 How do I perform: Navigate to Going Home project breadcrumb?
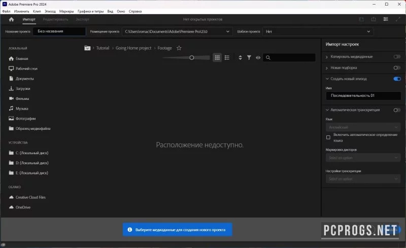[133, 48]
